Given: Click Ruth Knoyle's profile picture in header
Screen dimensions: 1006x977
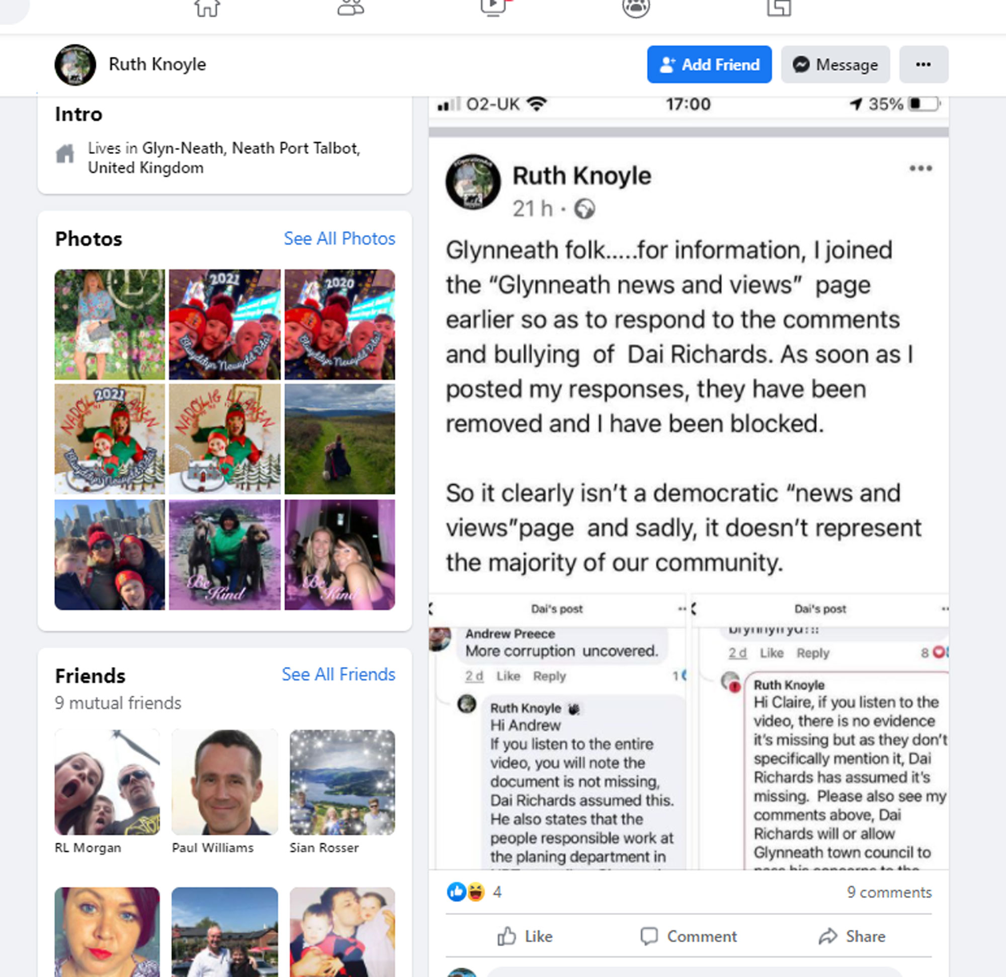Looking at the screenshot, I should pos(75,65).
